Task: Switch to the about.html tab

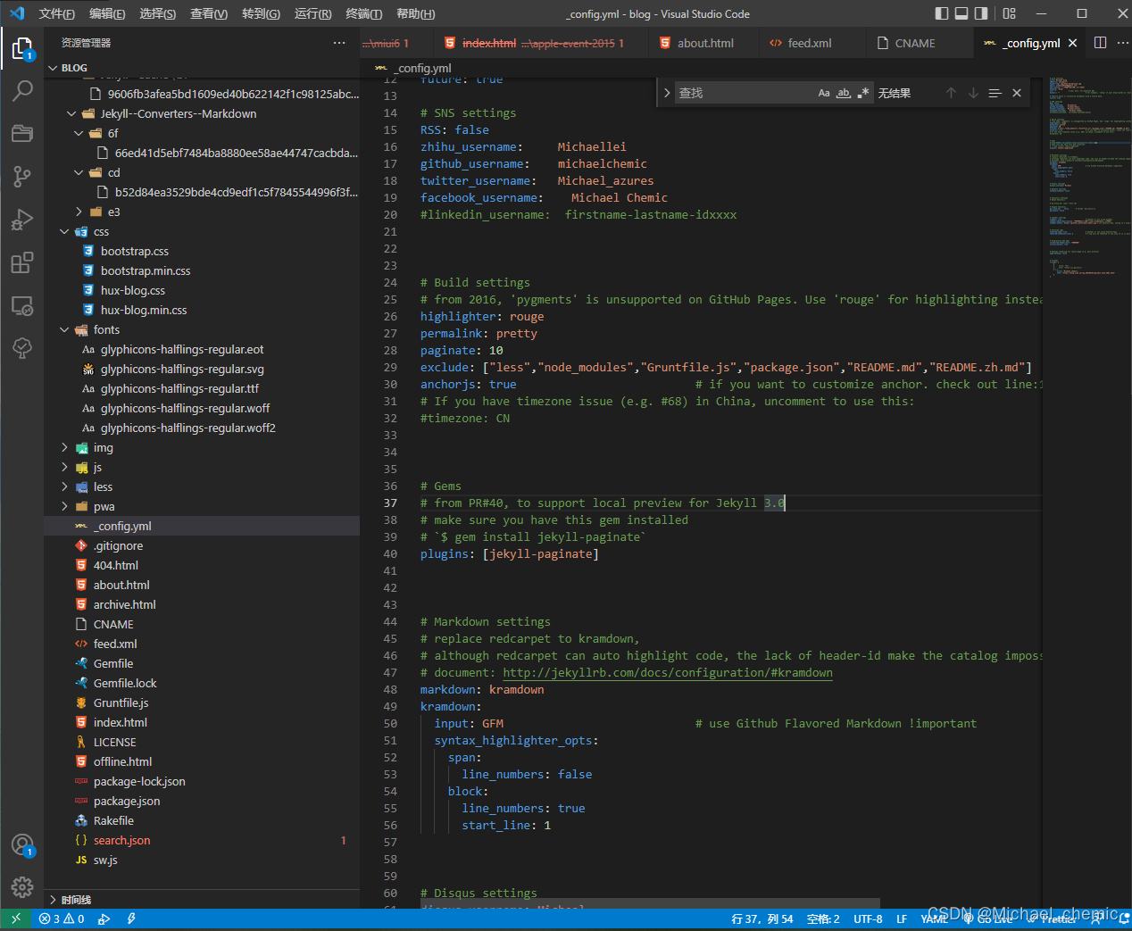Action: click(x=704, y=43)
